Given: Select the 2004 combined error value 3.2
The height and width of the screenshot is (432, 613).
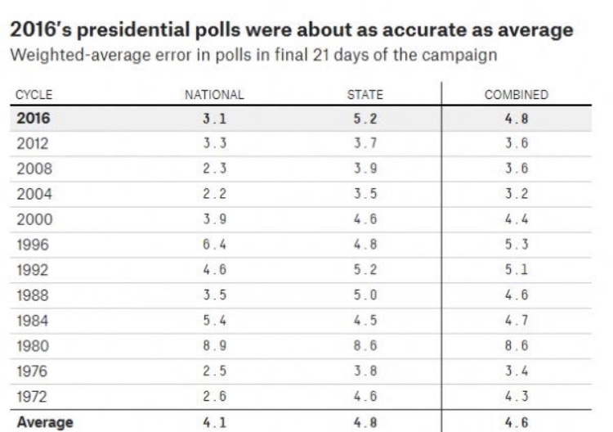Looking at the screenshot, I should tap(516, 194).
